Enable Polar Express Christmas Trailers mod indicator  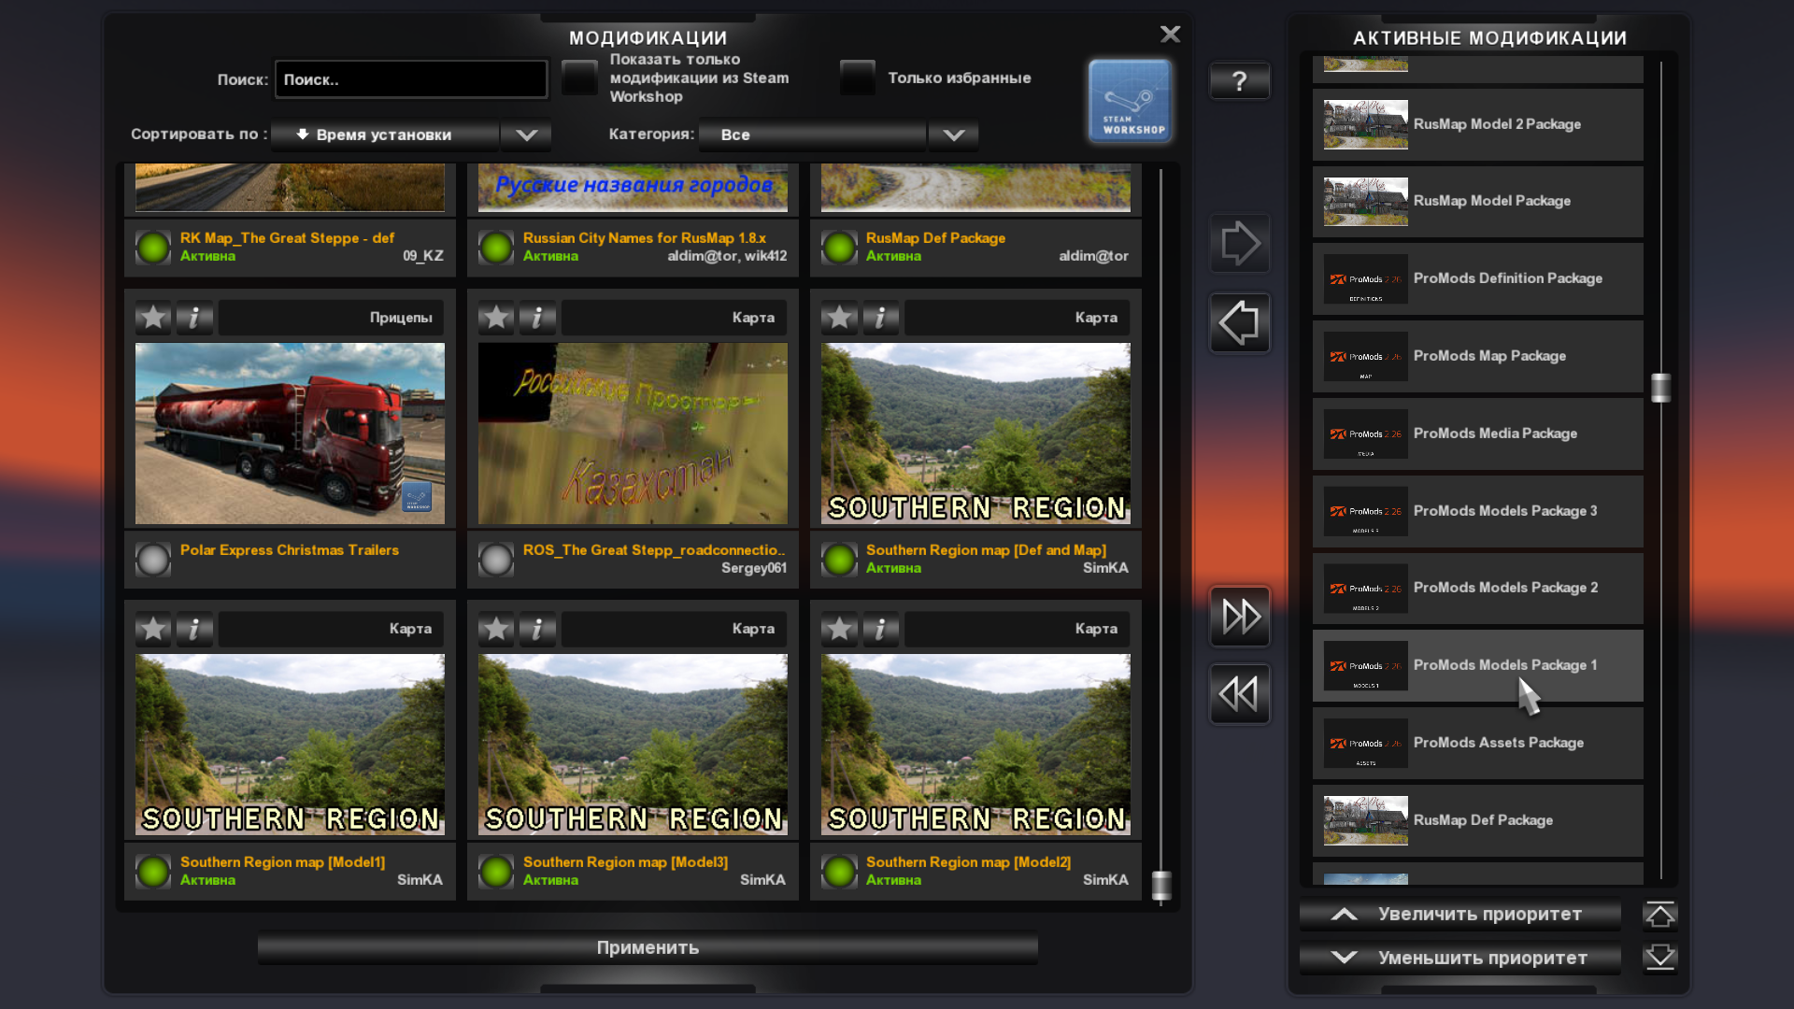[x=153, y=560]
